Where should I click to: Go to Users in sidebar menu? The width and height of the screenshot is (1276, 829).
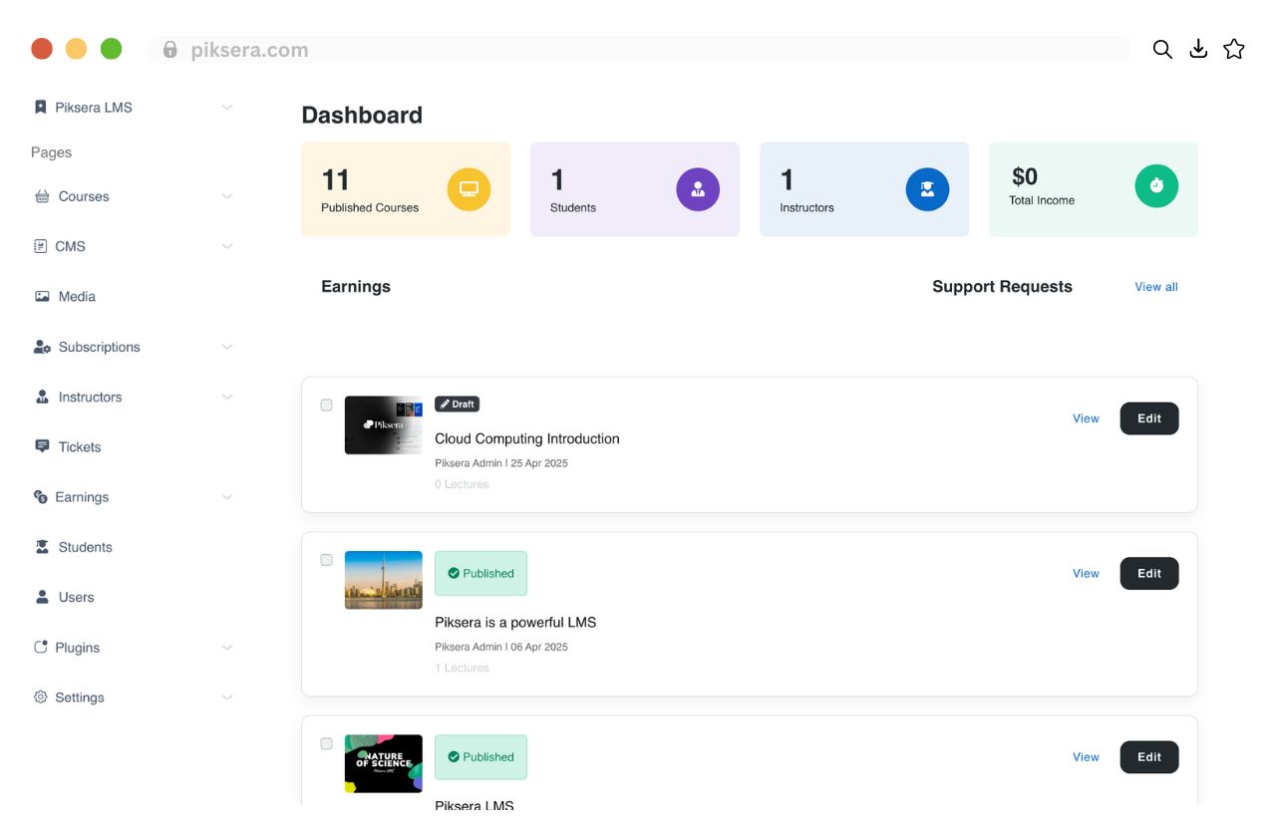pyautogui.click(x=76, y=598)
